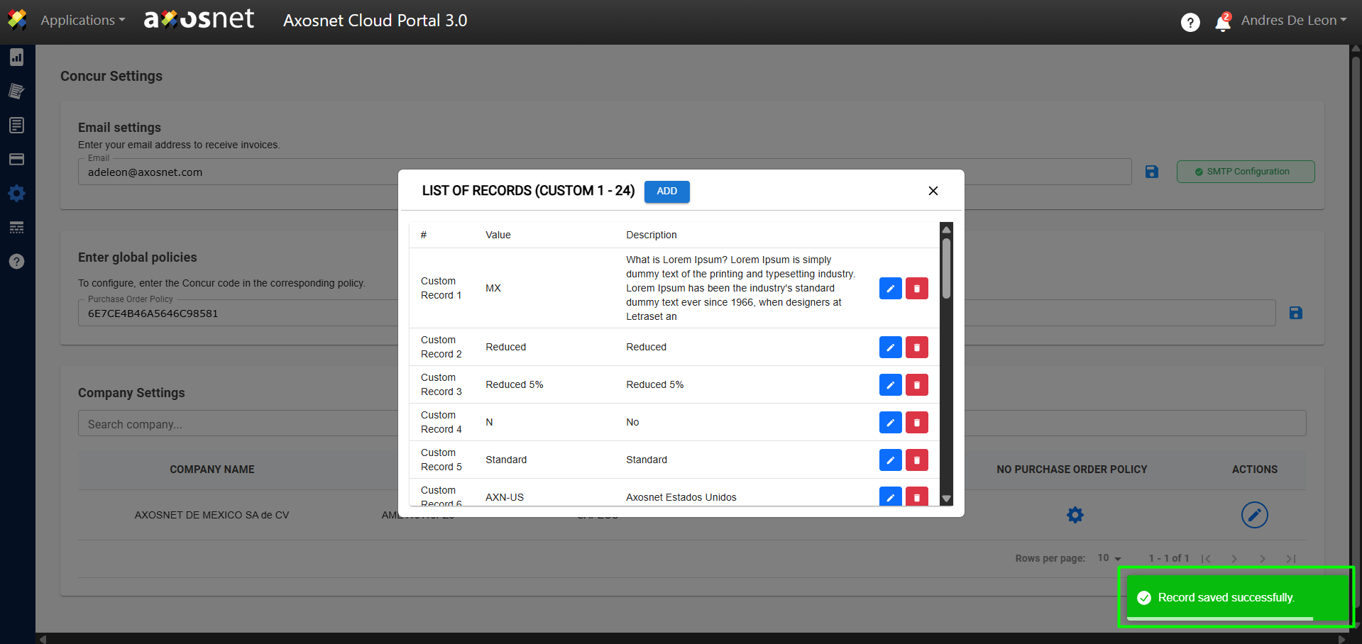Viewport: 1362px width, 644px height.
Task: Edit Custom Record 1 with value MX
Action: click(x=890, y=288)
